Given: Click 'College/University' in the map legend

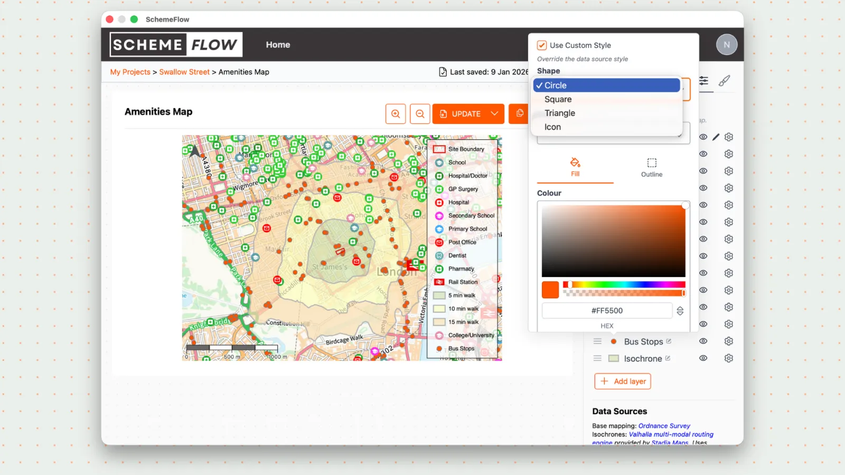Looking at the screenshot, I should click(x=472, y=335).
